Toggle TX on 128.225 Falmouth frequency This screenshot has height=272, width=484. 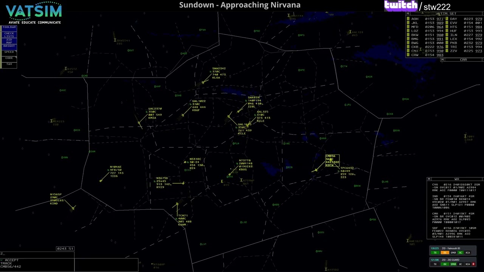pos(435,252)
